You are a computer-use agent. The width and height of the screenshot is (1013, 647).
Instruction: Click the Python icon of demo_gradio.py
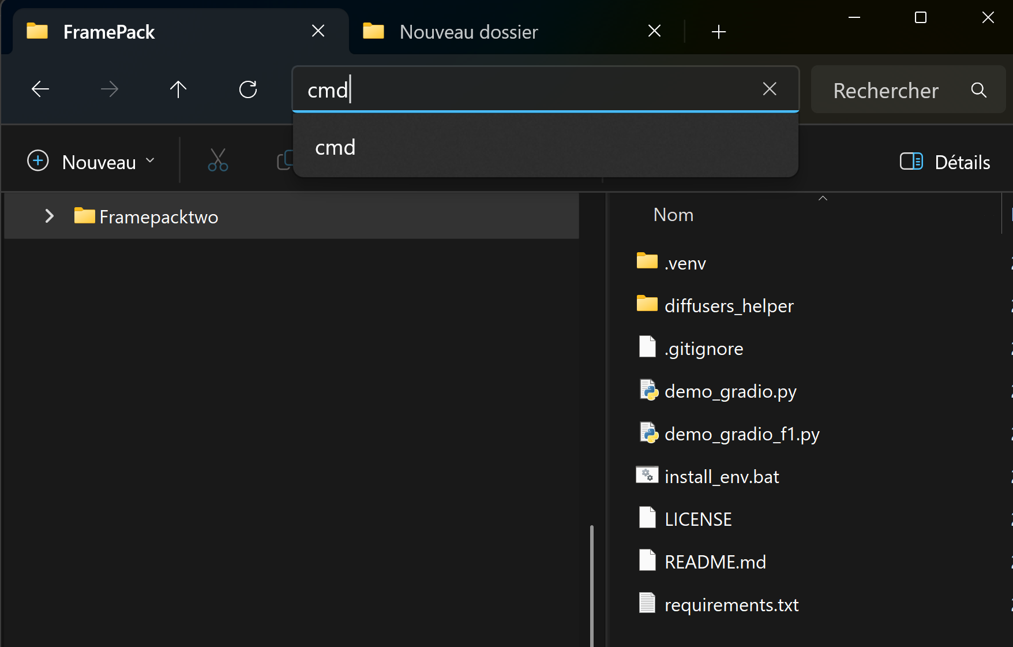point(648,390)
